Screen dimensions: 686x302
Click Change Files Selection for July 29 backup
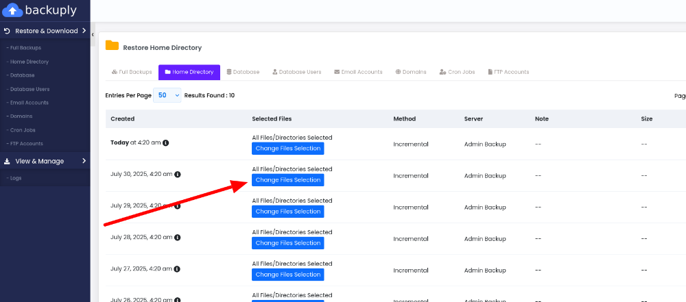288,212
